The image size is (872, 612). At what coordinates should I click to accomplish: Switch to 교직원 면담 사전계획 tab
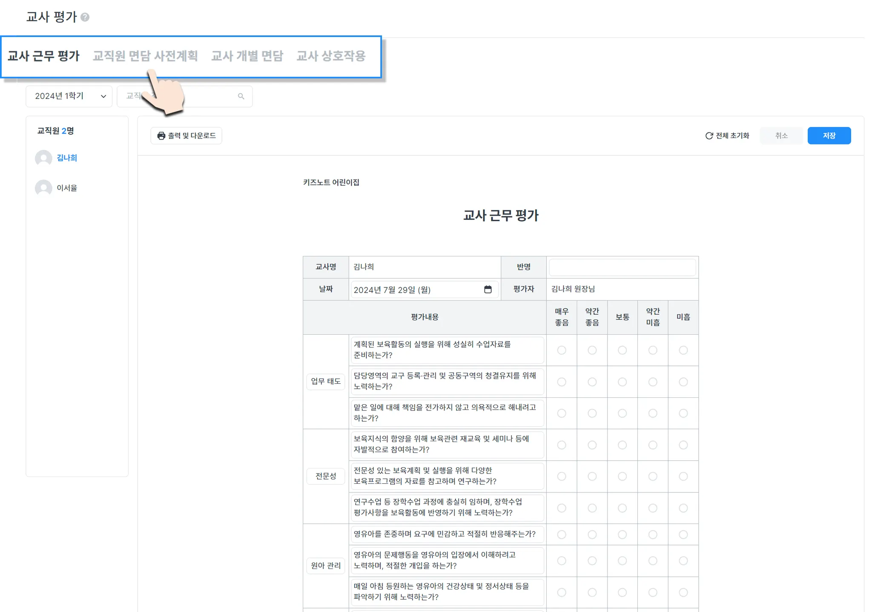[145, 56]
